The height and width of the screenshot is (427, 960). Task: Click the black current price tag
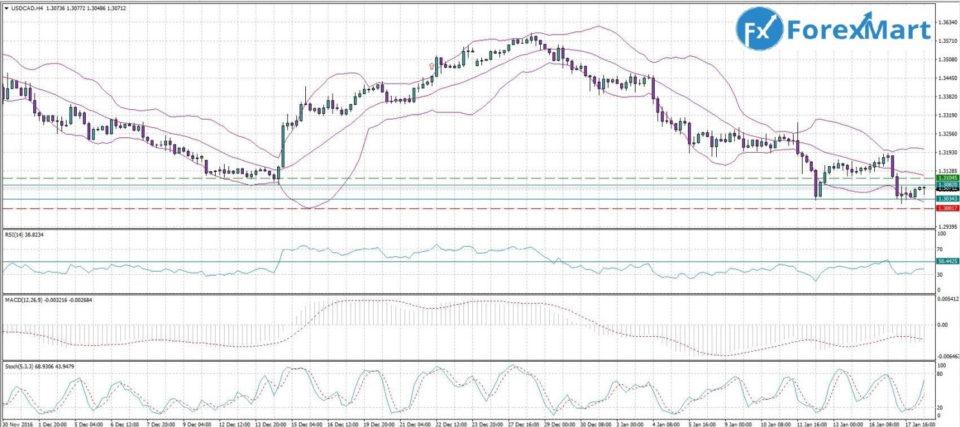[x=947, y=189]
